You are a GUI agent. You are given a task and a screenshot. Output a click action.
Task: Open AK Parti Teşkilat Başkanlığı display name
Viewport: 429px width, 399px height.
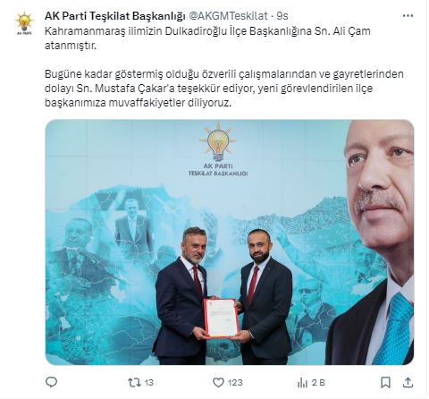(x=115, y=16)
